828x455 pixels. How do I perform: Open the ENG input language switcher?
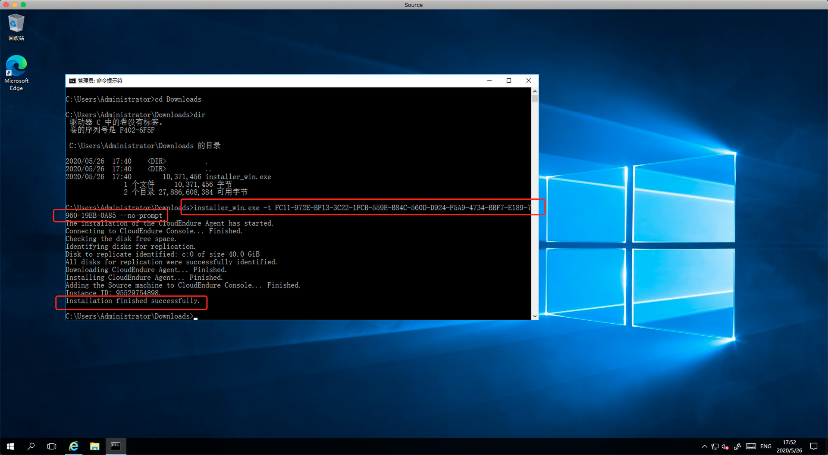coord(766,446)
